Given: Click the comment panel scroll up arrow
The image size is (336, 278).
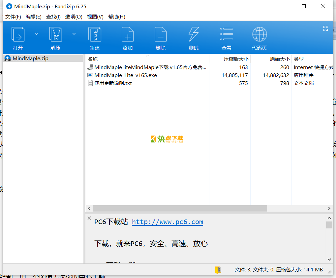Looking at the screenshot, I should (x=329, y=218).
